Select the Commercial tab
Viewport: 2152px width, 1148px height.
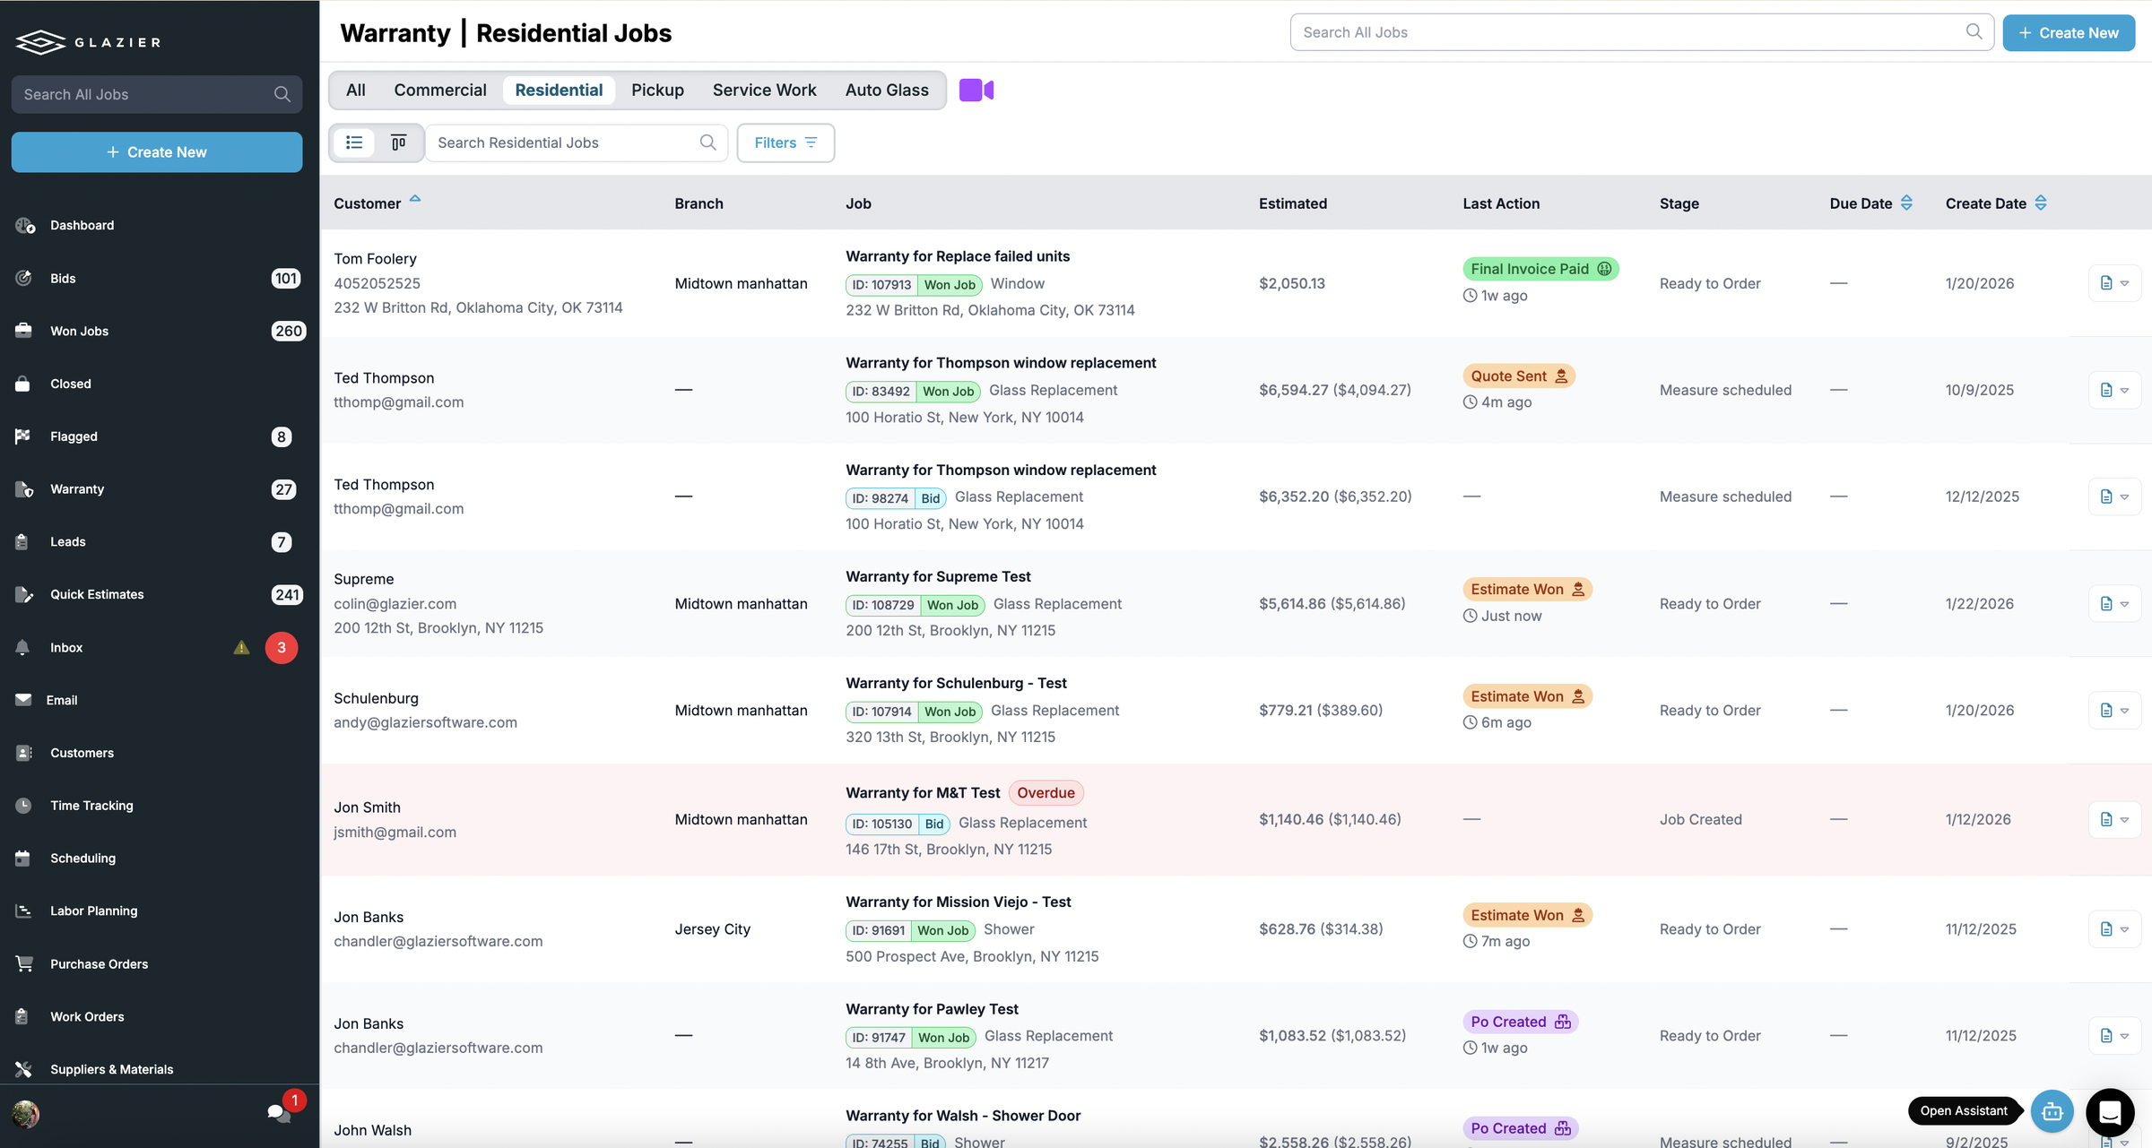[x=440, y=91]
